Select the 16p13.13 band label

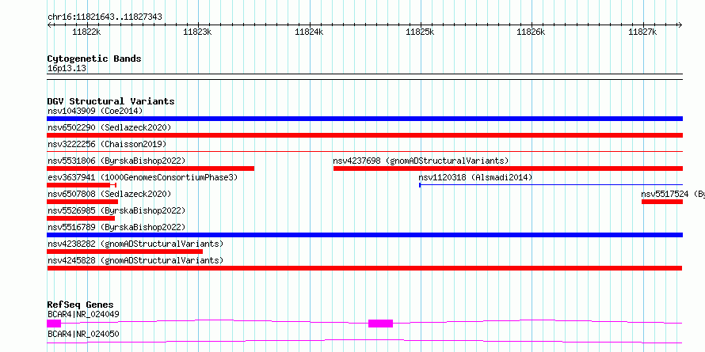(67, 69)
